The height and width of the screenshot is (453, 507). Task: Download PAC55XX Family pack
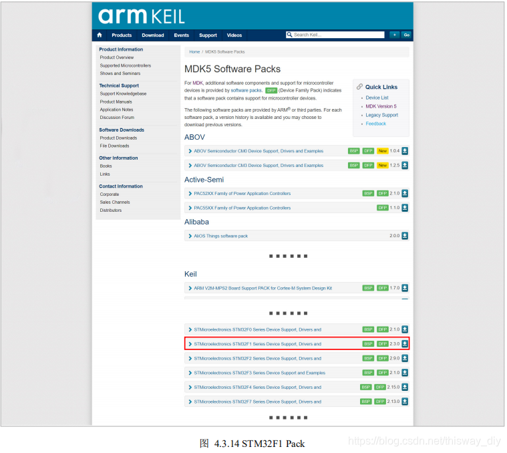pyautogui.click(x=405, y=208)
